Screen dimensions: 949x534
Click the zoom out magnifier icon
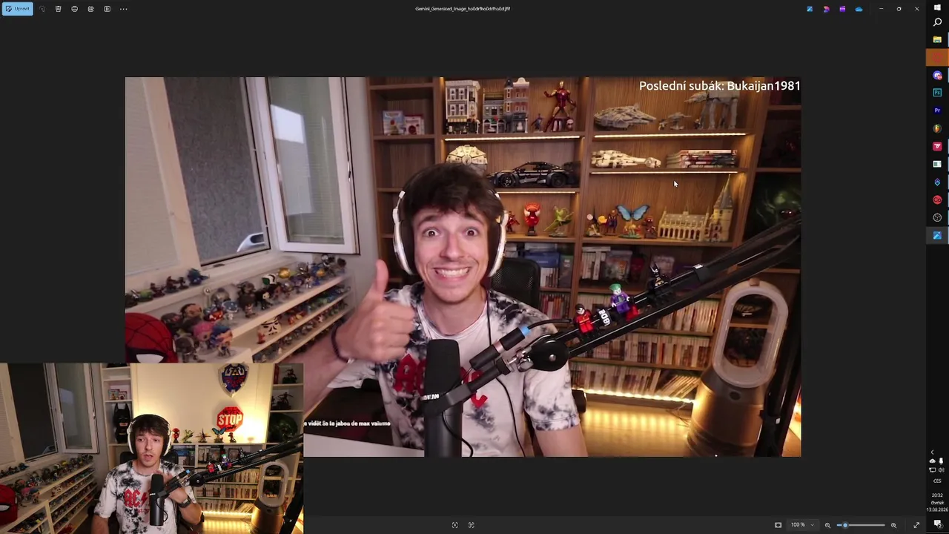click(x=827, y=525)
